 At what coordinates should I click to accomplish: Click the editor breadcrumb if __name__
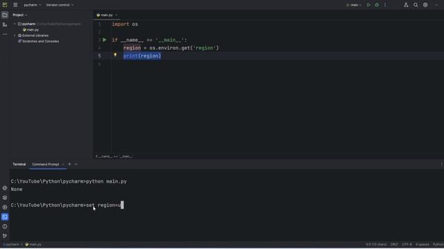tap(114, 156)
